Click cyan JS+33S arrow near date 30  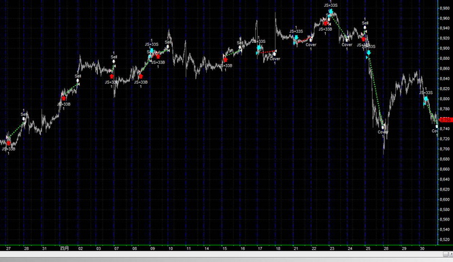426,99
